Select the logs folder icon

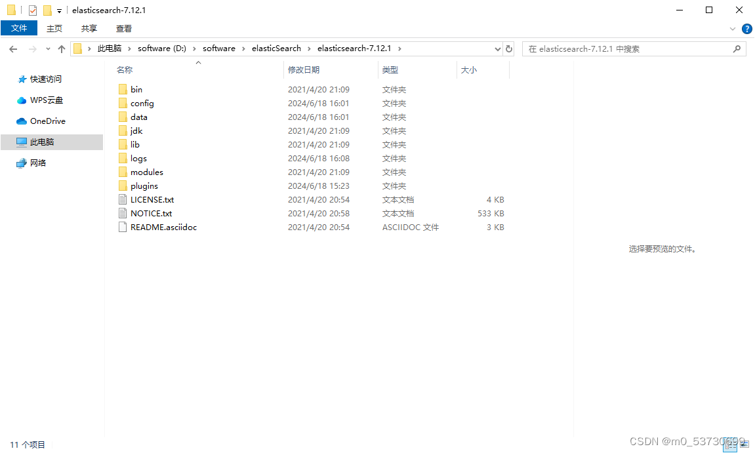pyautogui.click(x=123, y=158)
